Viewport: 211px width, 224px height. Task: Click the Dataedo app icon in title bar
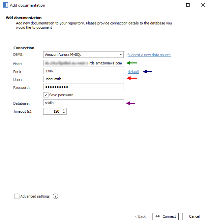point(5,5)
